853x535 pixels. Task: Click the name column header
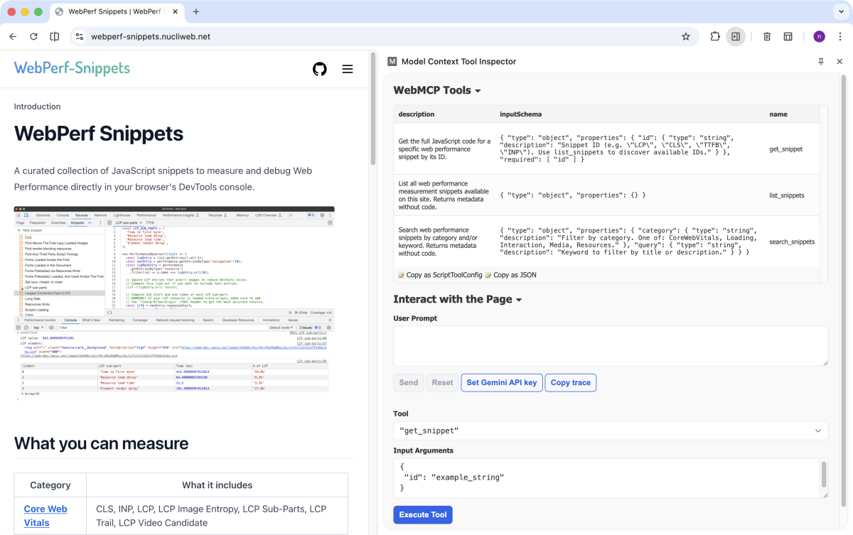tap(778, 114)
